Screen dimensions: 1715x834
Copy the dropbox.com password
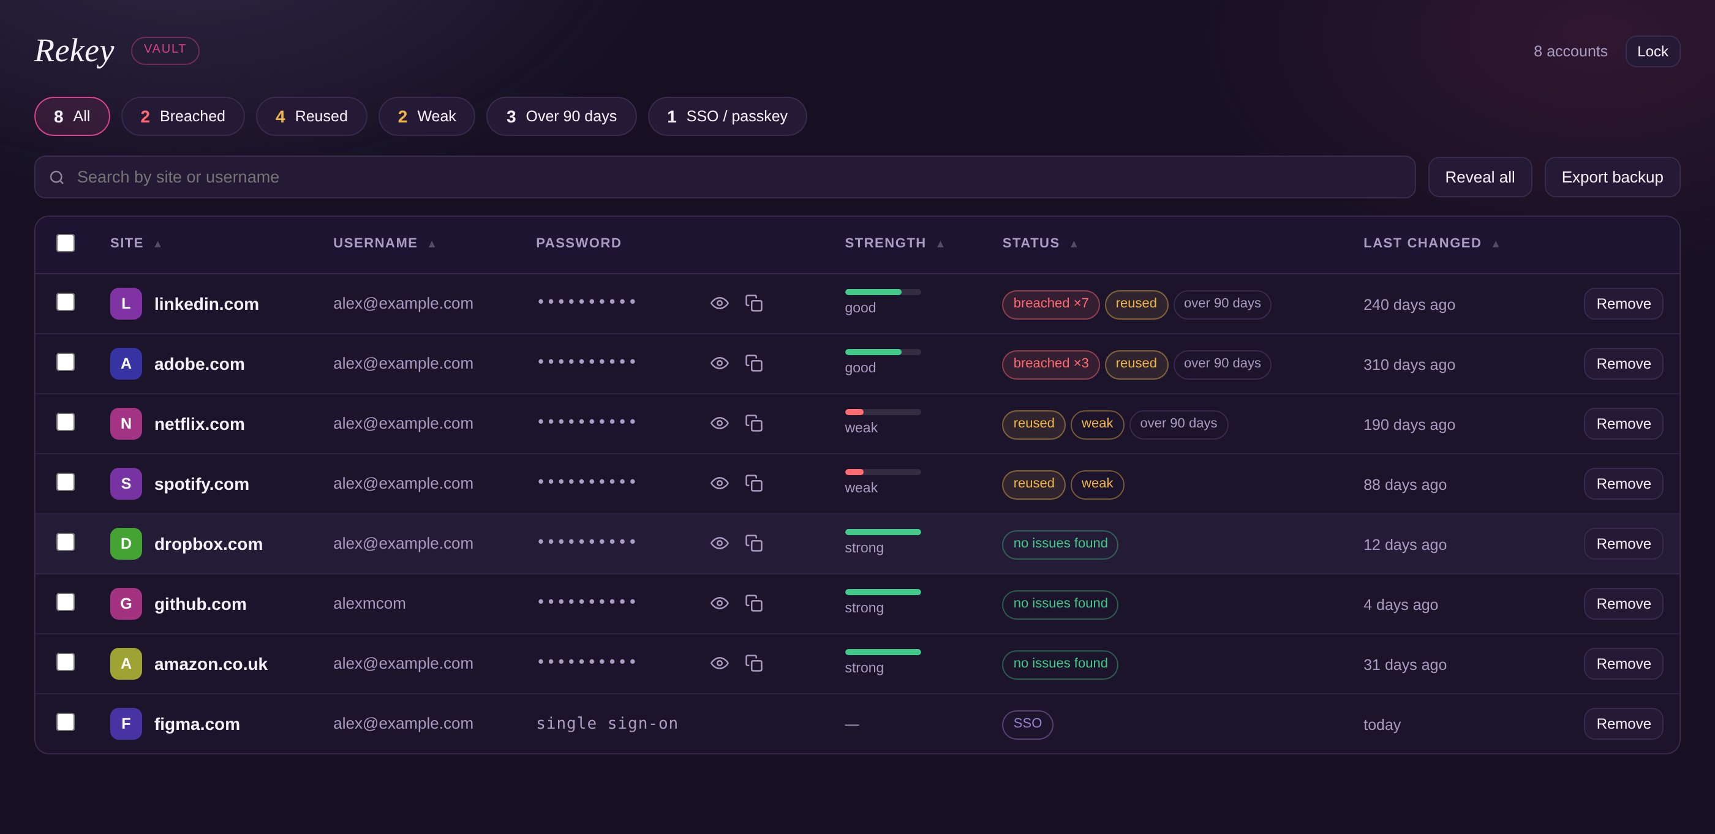753,543
